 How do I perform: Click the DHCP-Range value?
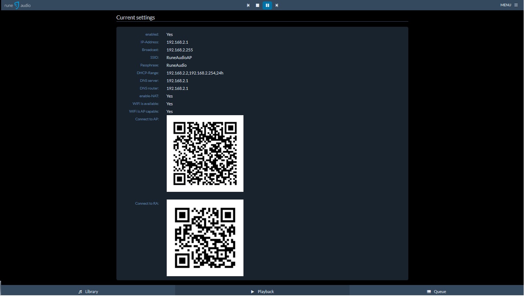pos(195,73)
